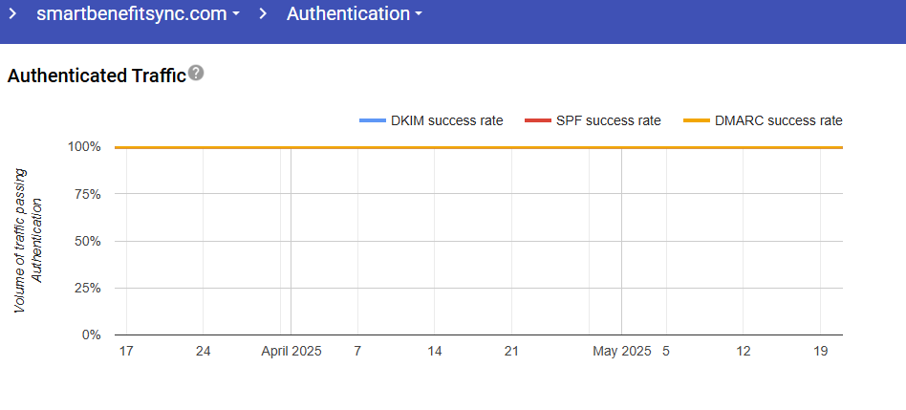Toggle the SPF success rate series label
Viewport: 906px width, 410px height.
click(x=609, y=121)
